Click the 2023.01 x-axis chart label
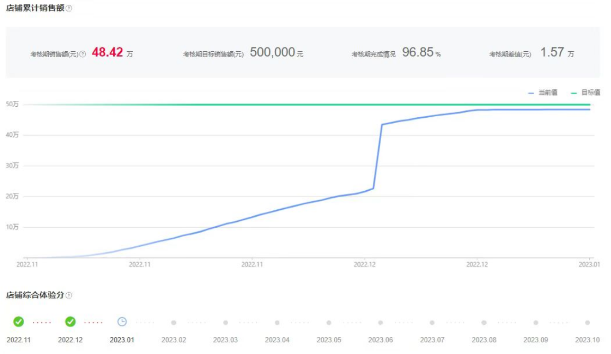The image size is (611, 354). tap(589, 265)
